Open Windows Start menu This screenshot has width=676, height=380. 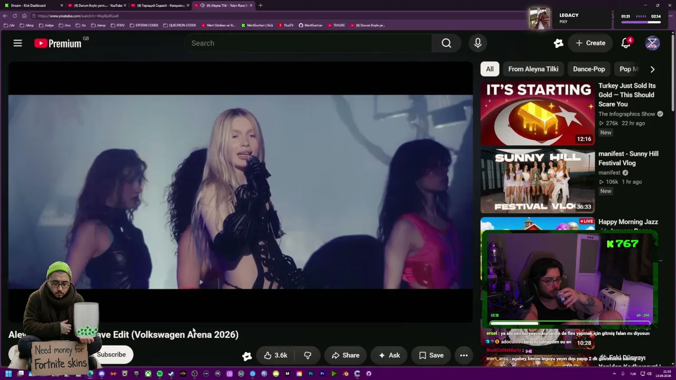8,374
